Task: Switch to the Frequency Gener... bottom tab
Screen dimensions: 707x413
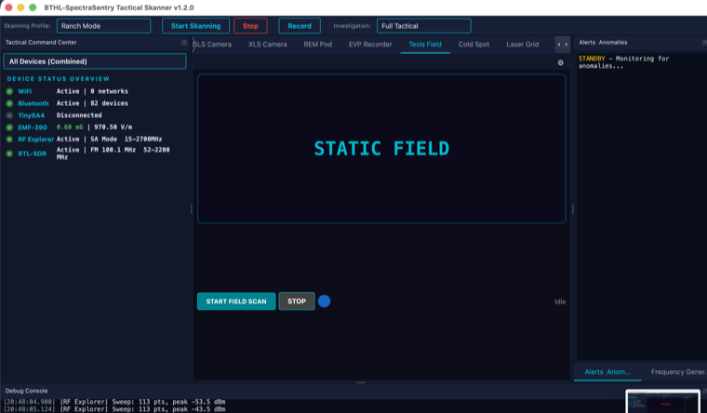Action: coord(678,372)
